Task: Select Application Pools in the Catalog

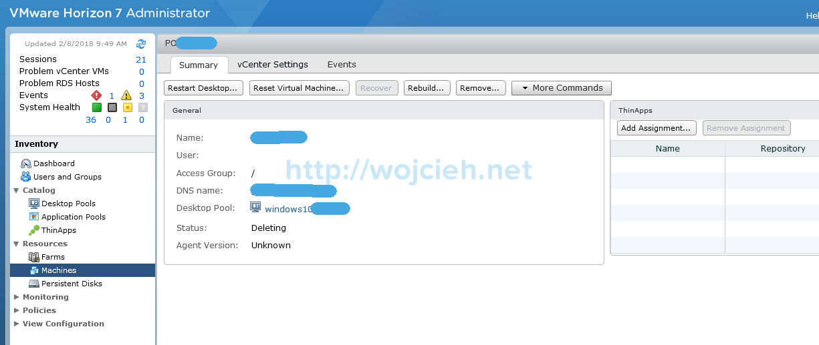Action: (74, 217)
